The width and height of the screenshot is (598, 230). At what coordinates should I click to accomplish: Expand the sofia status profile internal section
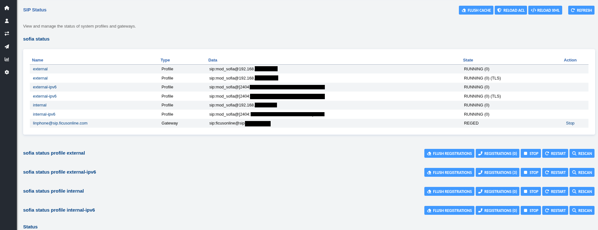[x=54, y=191]
